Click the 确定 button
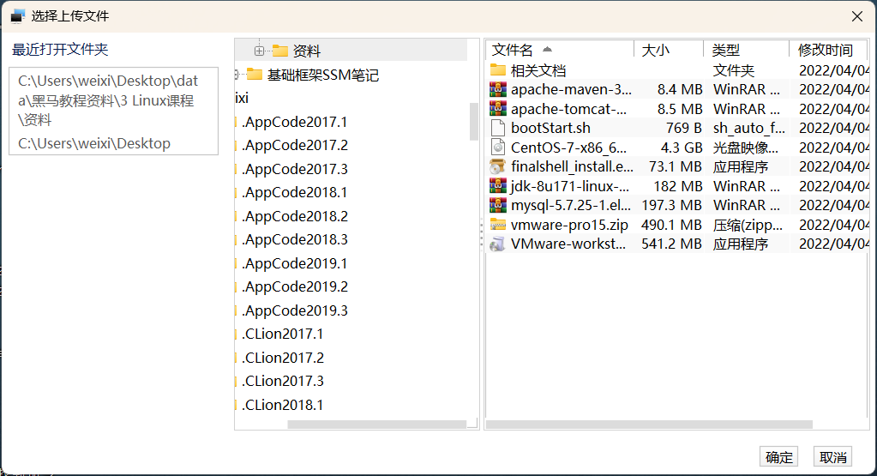877x476 pixels. coord(778,457)
